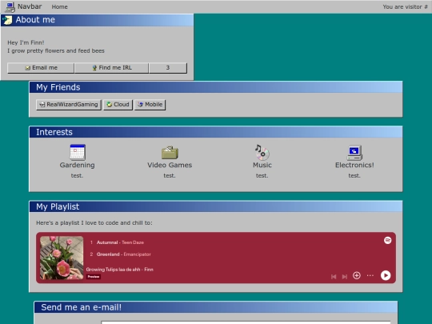The height and width of the screenshot is (324, 432).
Task: Play track Autumnal by Teen Daze
Action: 120,242
